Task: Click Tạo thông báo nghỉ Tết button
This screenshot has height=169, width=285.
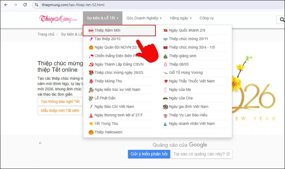Action: [x=60, y=101]
